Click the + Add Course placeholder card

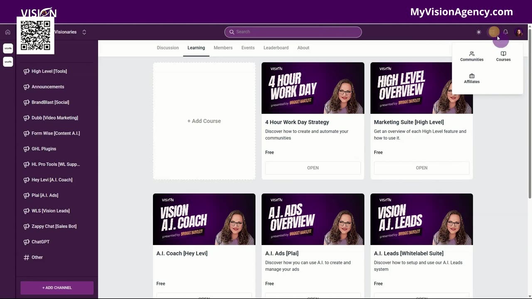[x=204, y=121]
